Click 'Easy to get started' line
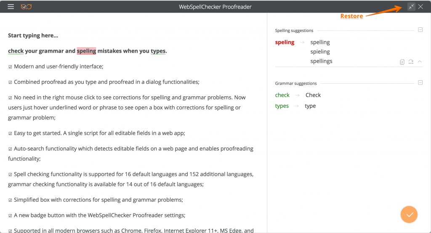431x233 pixels. point(96,133)
